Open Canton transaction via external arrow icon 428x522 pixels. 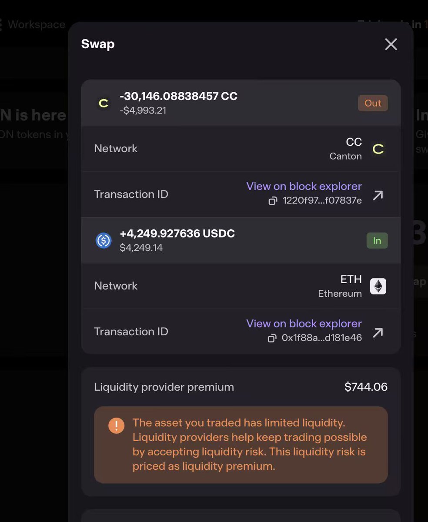pos(378,195)
